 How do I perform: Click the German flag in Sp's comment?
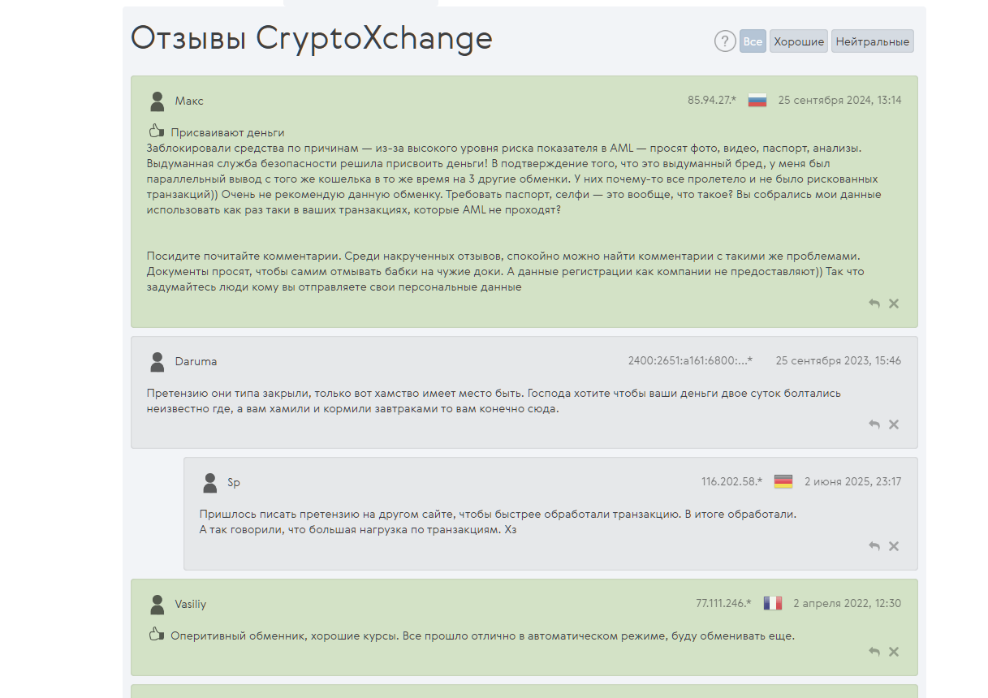(783, 481)
